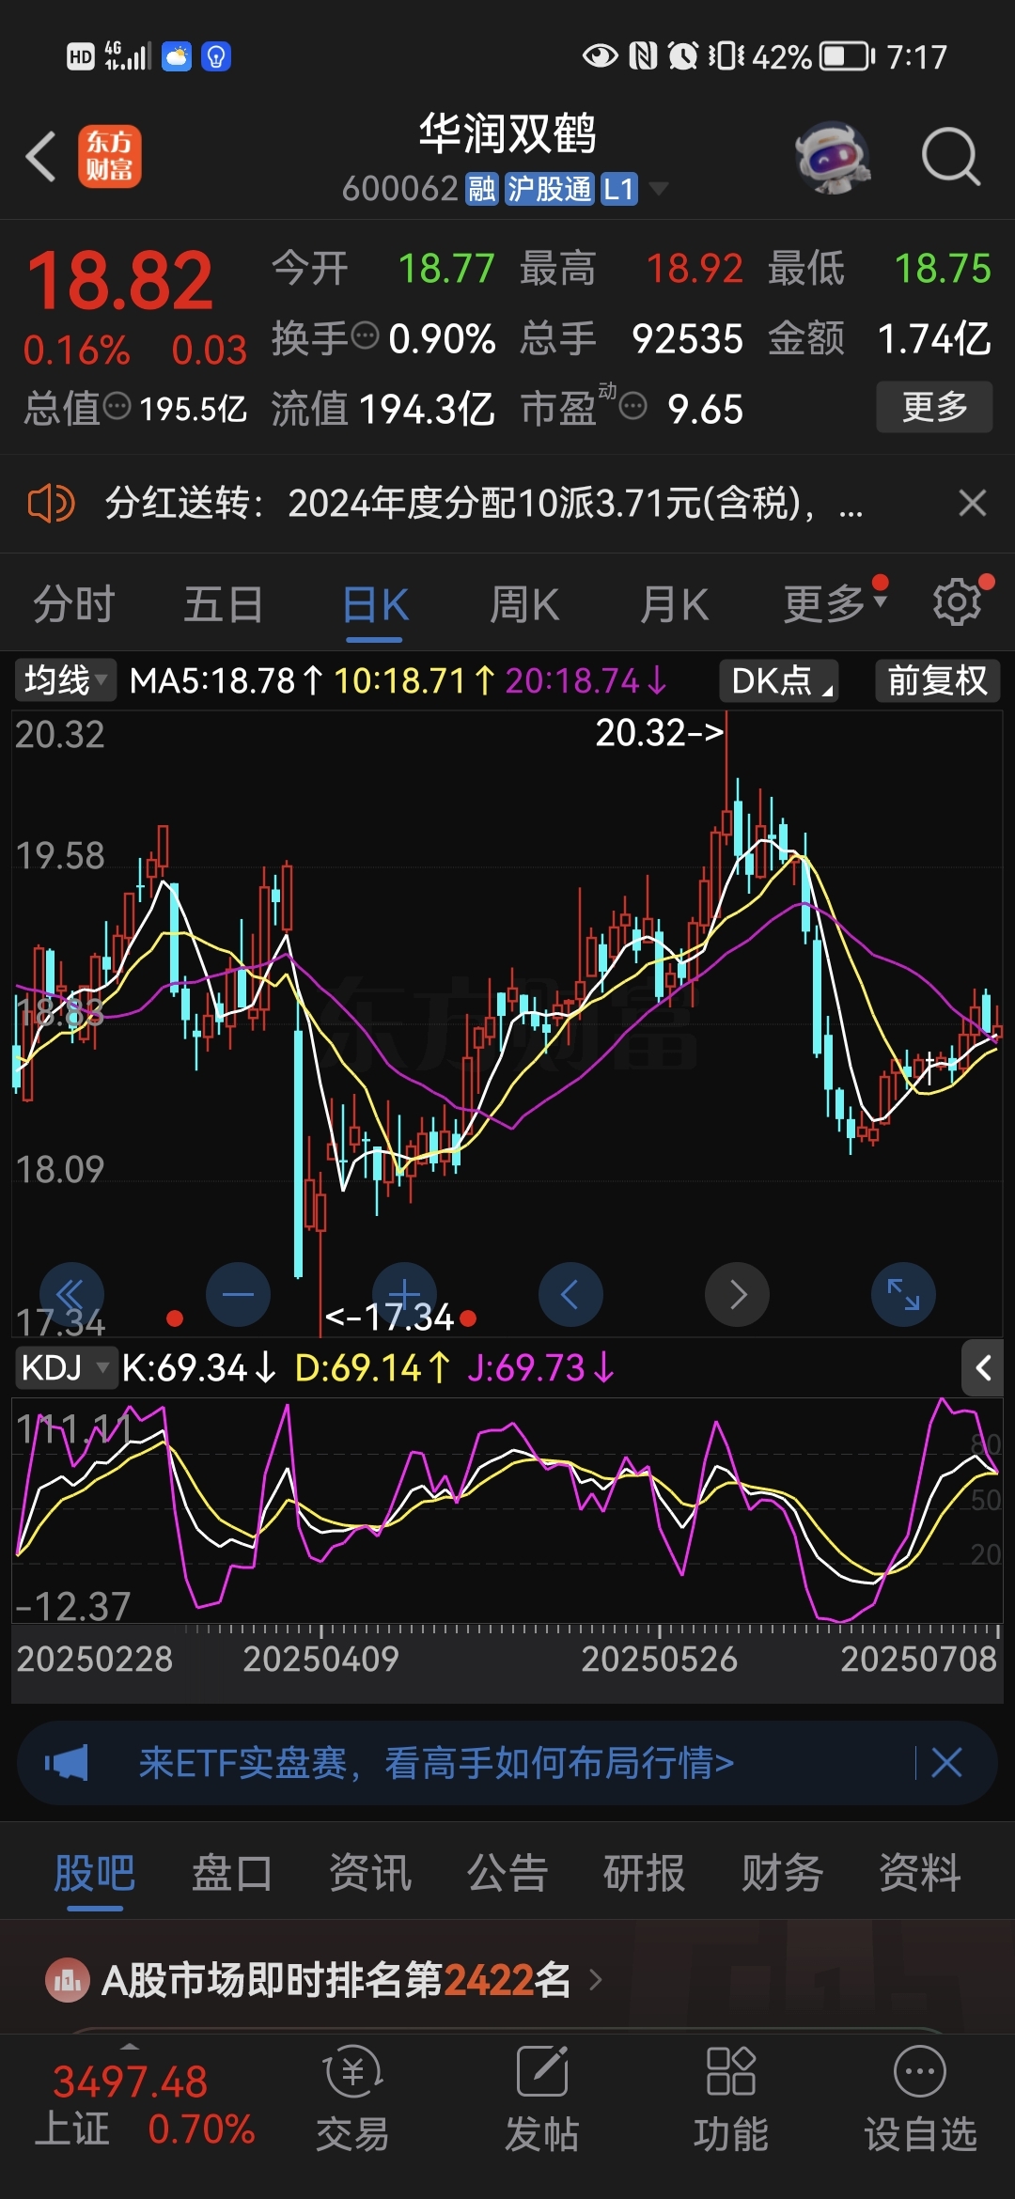Tap the ranking chart icon
The image size is (1015, 2199).
click(x=68, y=1981)
